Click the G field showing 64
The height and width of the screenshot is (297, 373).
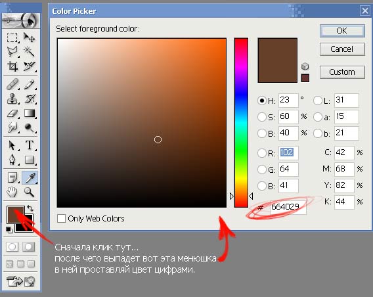pos(288,170)
